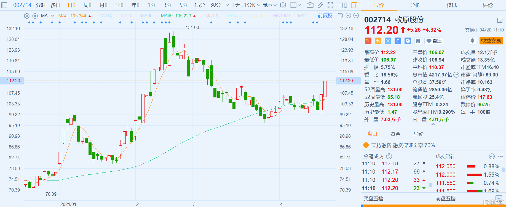
Task: Select the 15分 chart period
Action: 200,5
